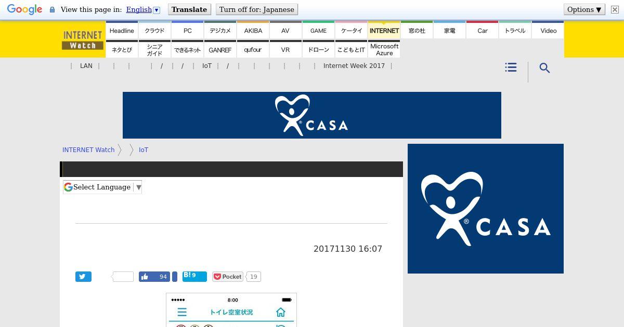Image resolution: width=624 pixels, height=327 pixels.
Task: Click the square CASA sidebar ad
Action: (x=486, y=209)
